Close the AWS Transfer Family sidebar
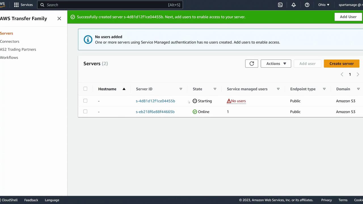Image resolution: width=363 pixels, height=204 pixels. (59, 18)
